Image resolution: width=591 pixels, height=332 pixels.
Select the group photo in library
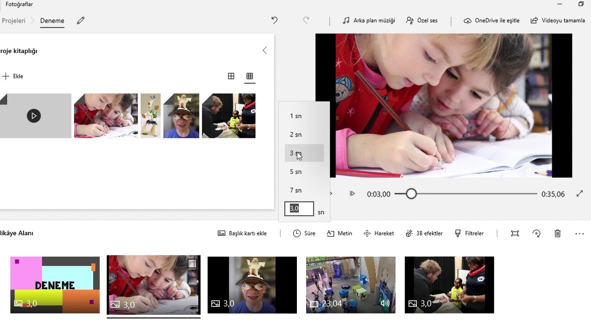tap(229, 116)
